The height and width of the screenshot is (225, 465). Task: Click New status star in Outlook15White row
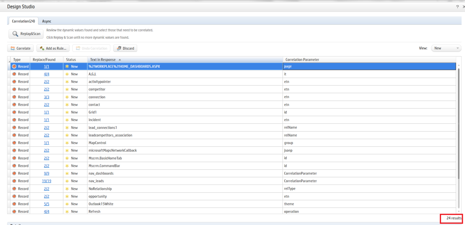(x=67, y=204)
